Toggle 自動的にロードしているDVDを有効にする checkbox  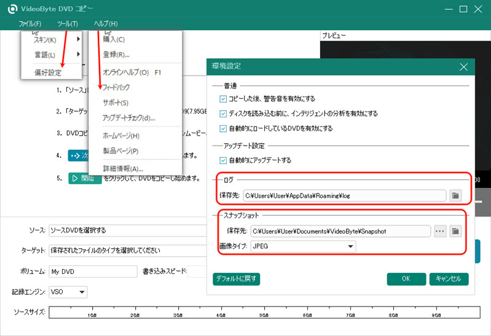coord(222,128)
